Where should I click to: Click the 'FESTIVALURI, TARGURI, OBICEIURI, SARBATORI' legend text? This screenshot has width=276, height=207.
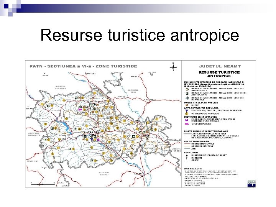(x=217, y=110)
